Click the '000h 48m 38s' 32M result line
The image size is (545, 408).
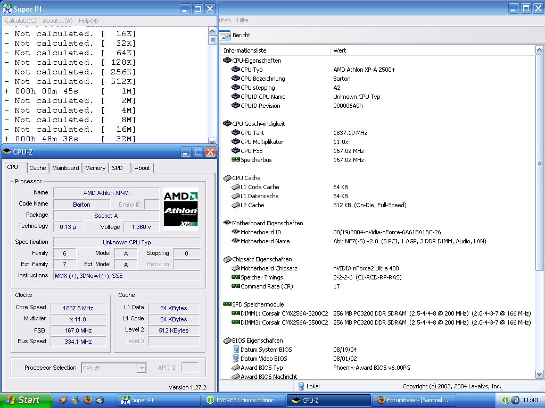pos(70,139)
